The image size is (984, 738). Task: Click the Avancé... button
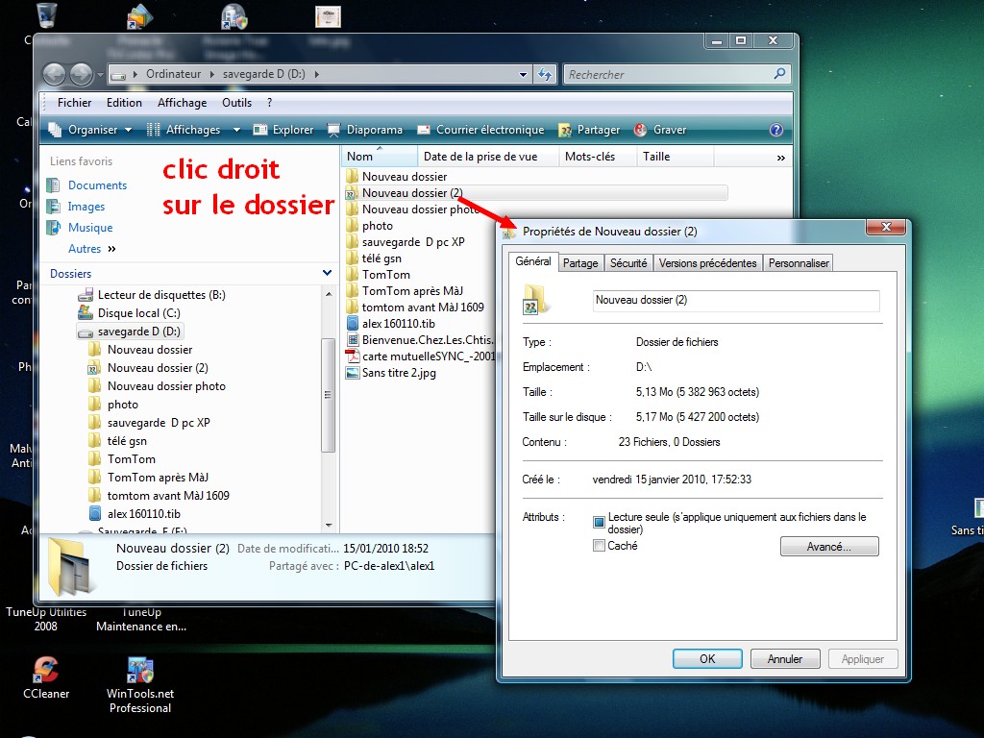pyautogui.click(x=829, y=547)
